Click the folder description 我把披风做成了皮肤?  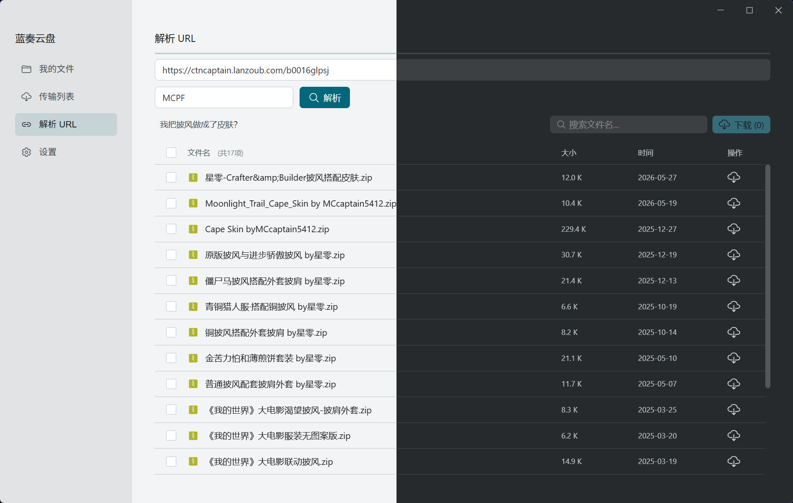coord(199,124)
